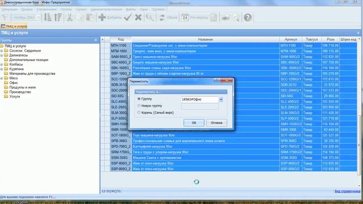Select the Услуги folder
This screenshot has width=363, height=204.
coord(15,96)
